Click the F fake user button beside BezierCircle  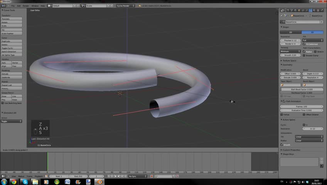[322, 22]
